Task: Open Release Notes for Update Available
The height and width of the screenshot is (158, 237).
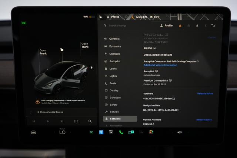Action: [204, 119]
